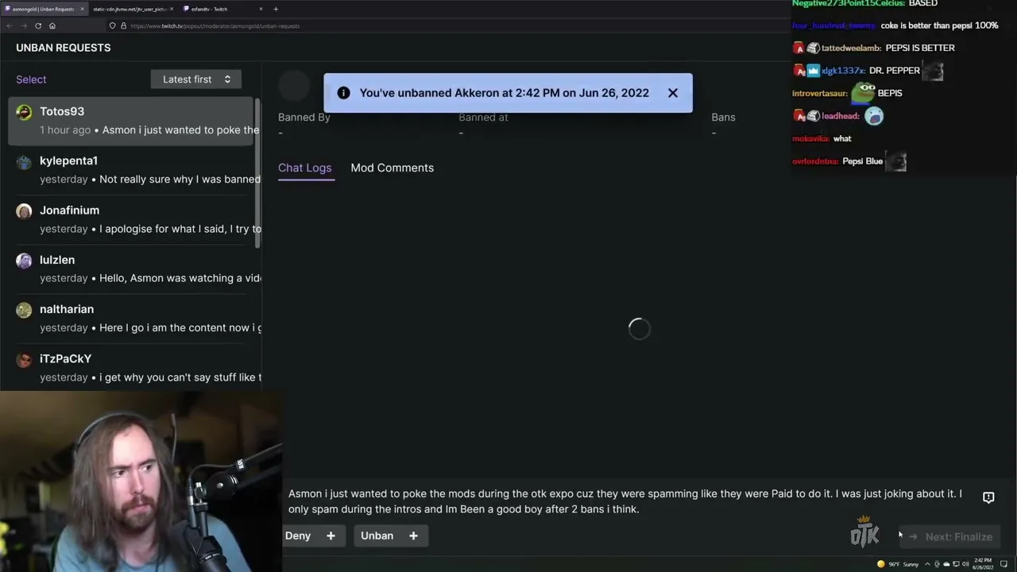Go to browser home page
Viewport: 1017px width, 572px height.
(52, 26)
